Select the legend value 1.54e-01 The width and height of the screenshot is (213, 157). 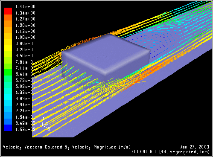click(25, 117)
